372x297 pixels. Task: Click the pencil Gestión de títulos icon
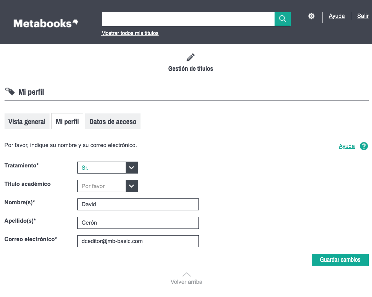tap(191, 58)
